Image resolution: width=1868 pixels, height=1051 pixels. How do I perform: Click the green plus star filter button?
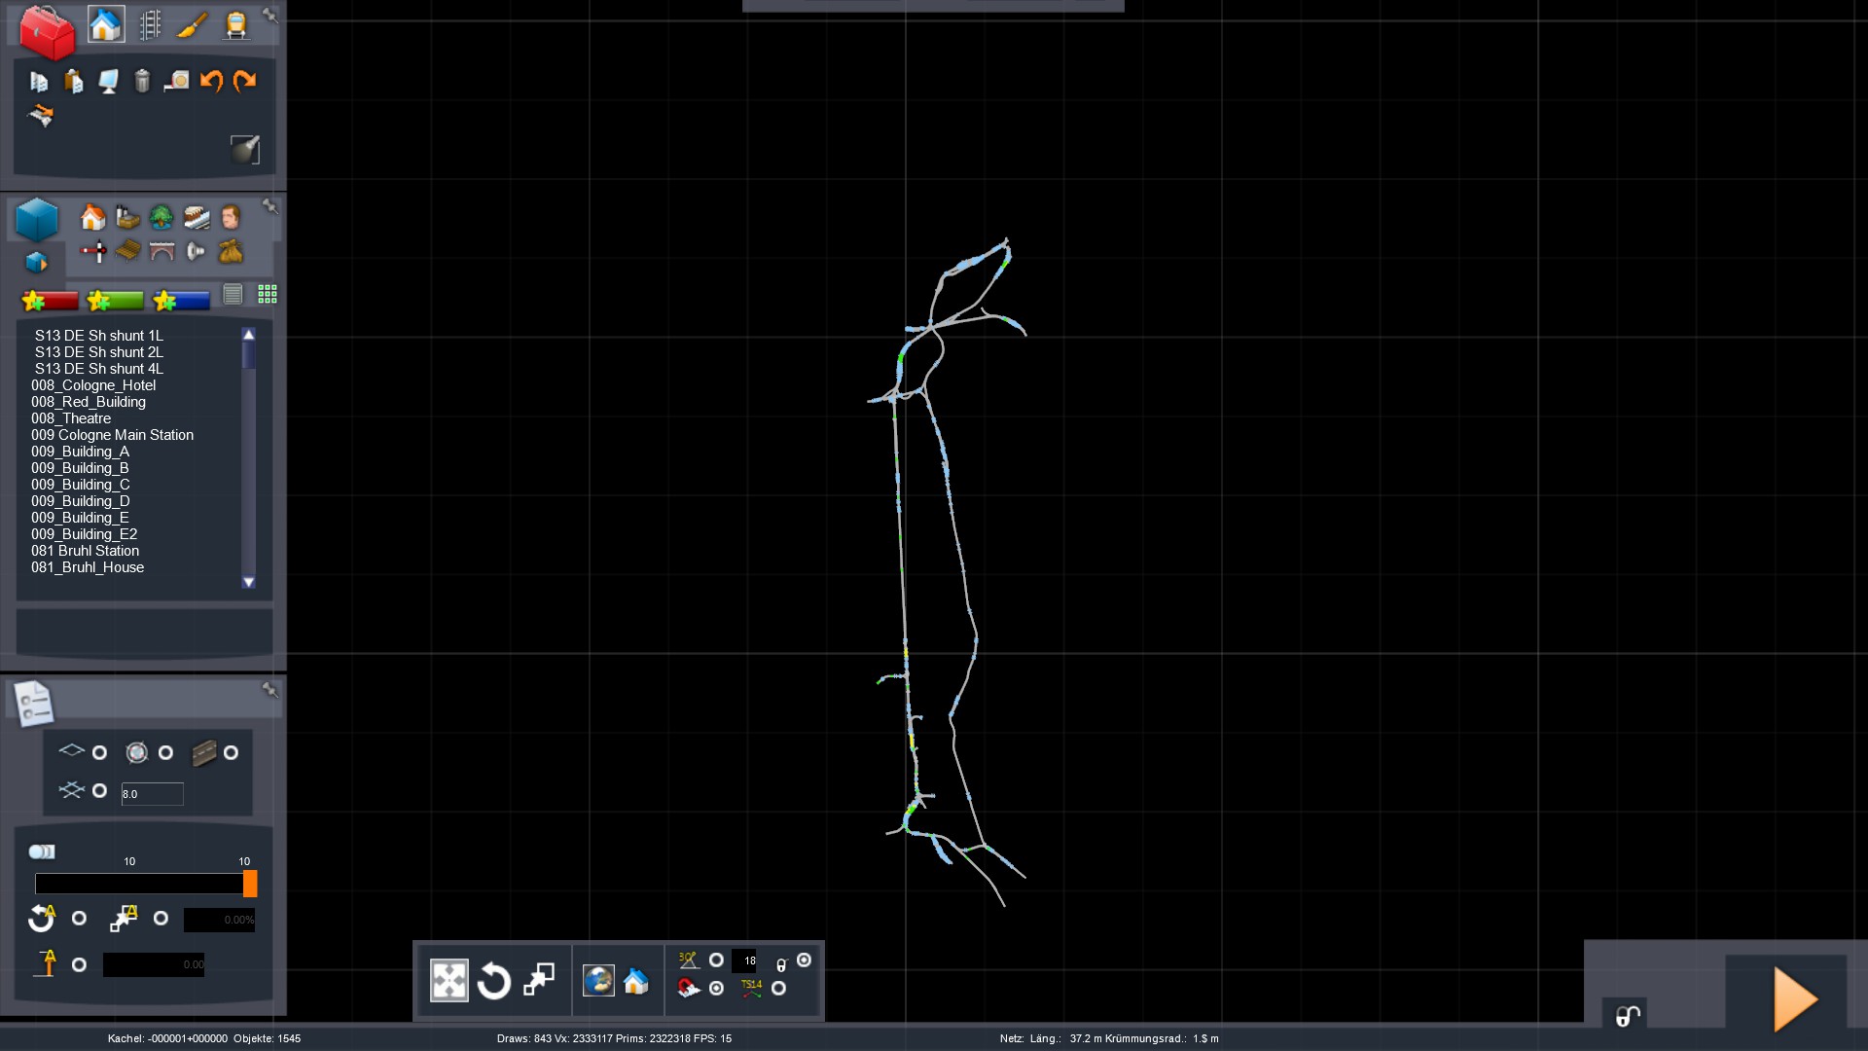tap(115, 301)
